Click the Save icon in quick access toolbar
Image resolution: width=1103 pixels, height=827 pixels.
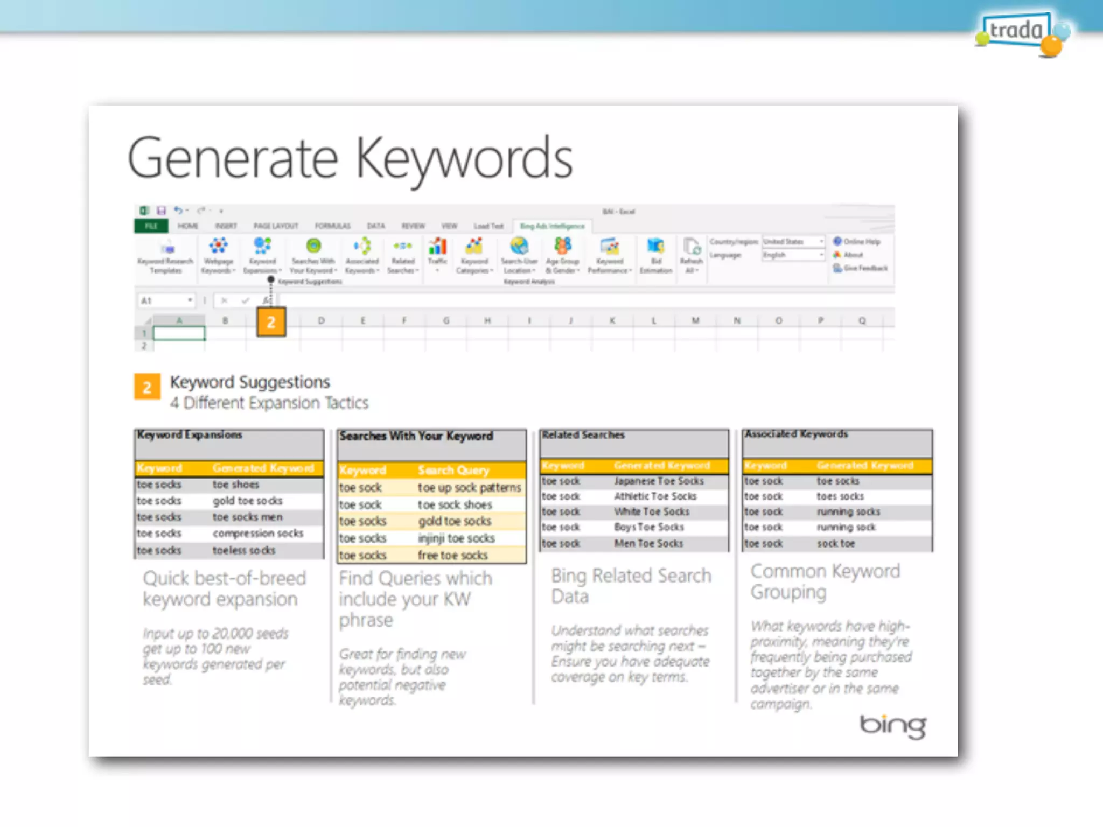click(x=161, y=211)
